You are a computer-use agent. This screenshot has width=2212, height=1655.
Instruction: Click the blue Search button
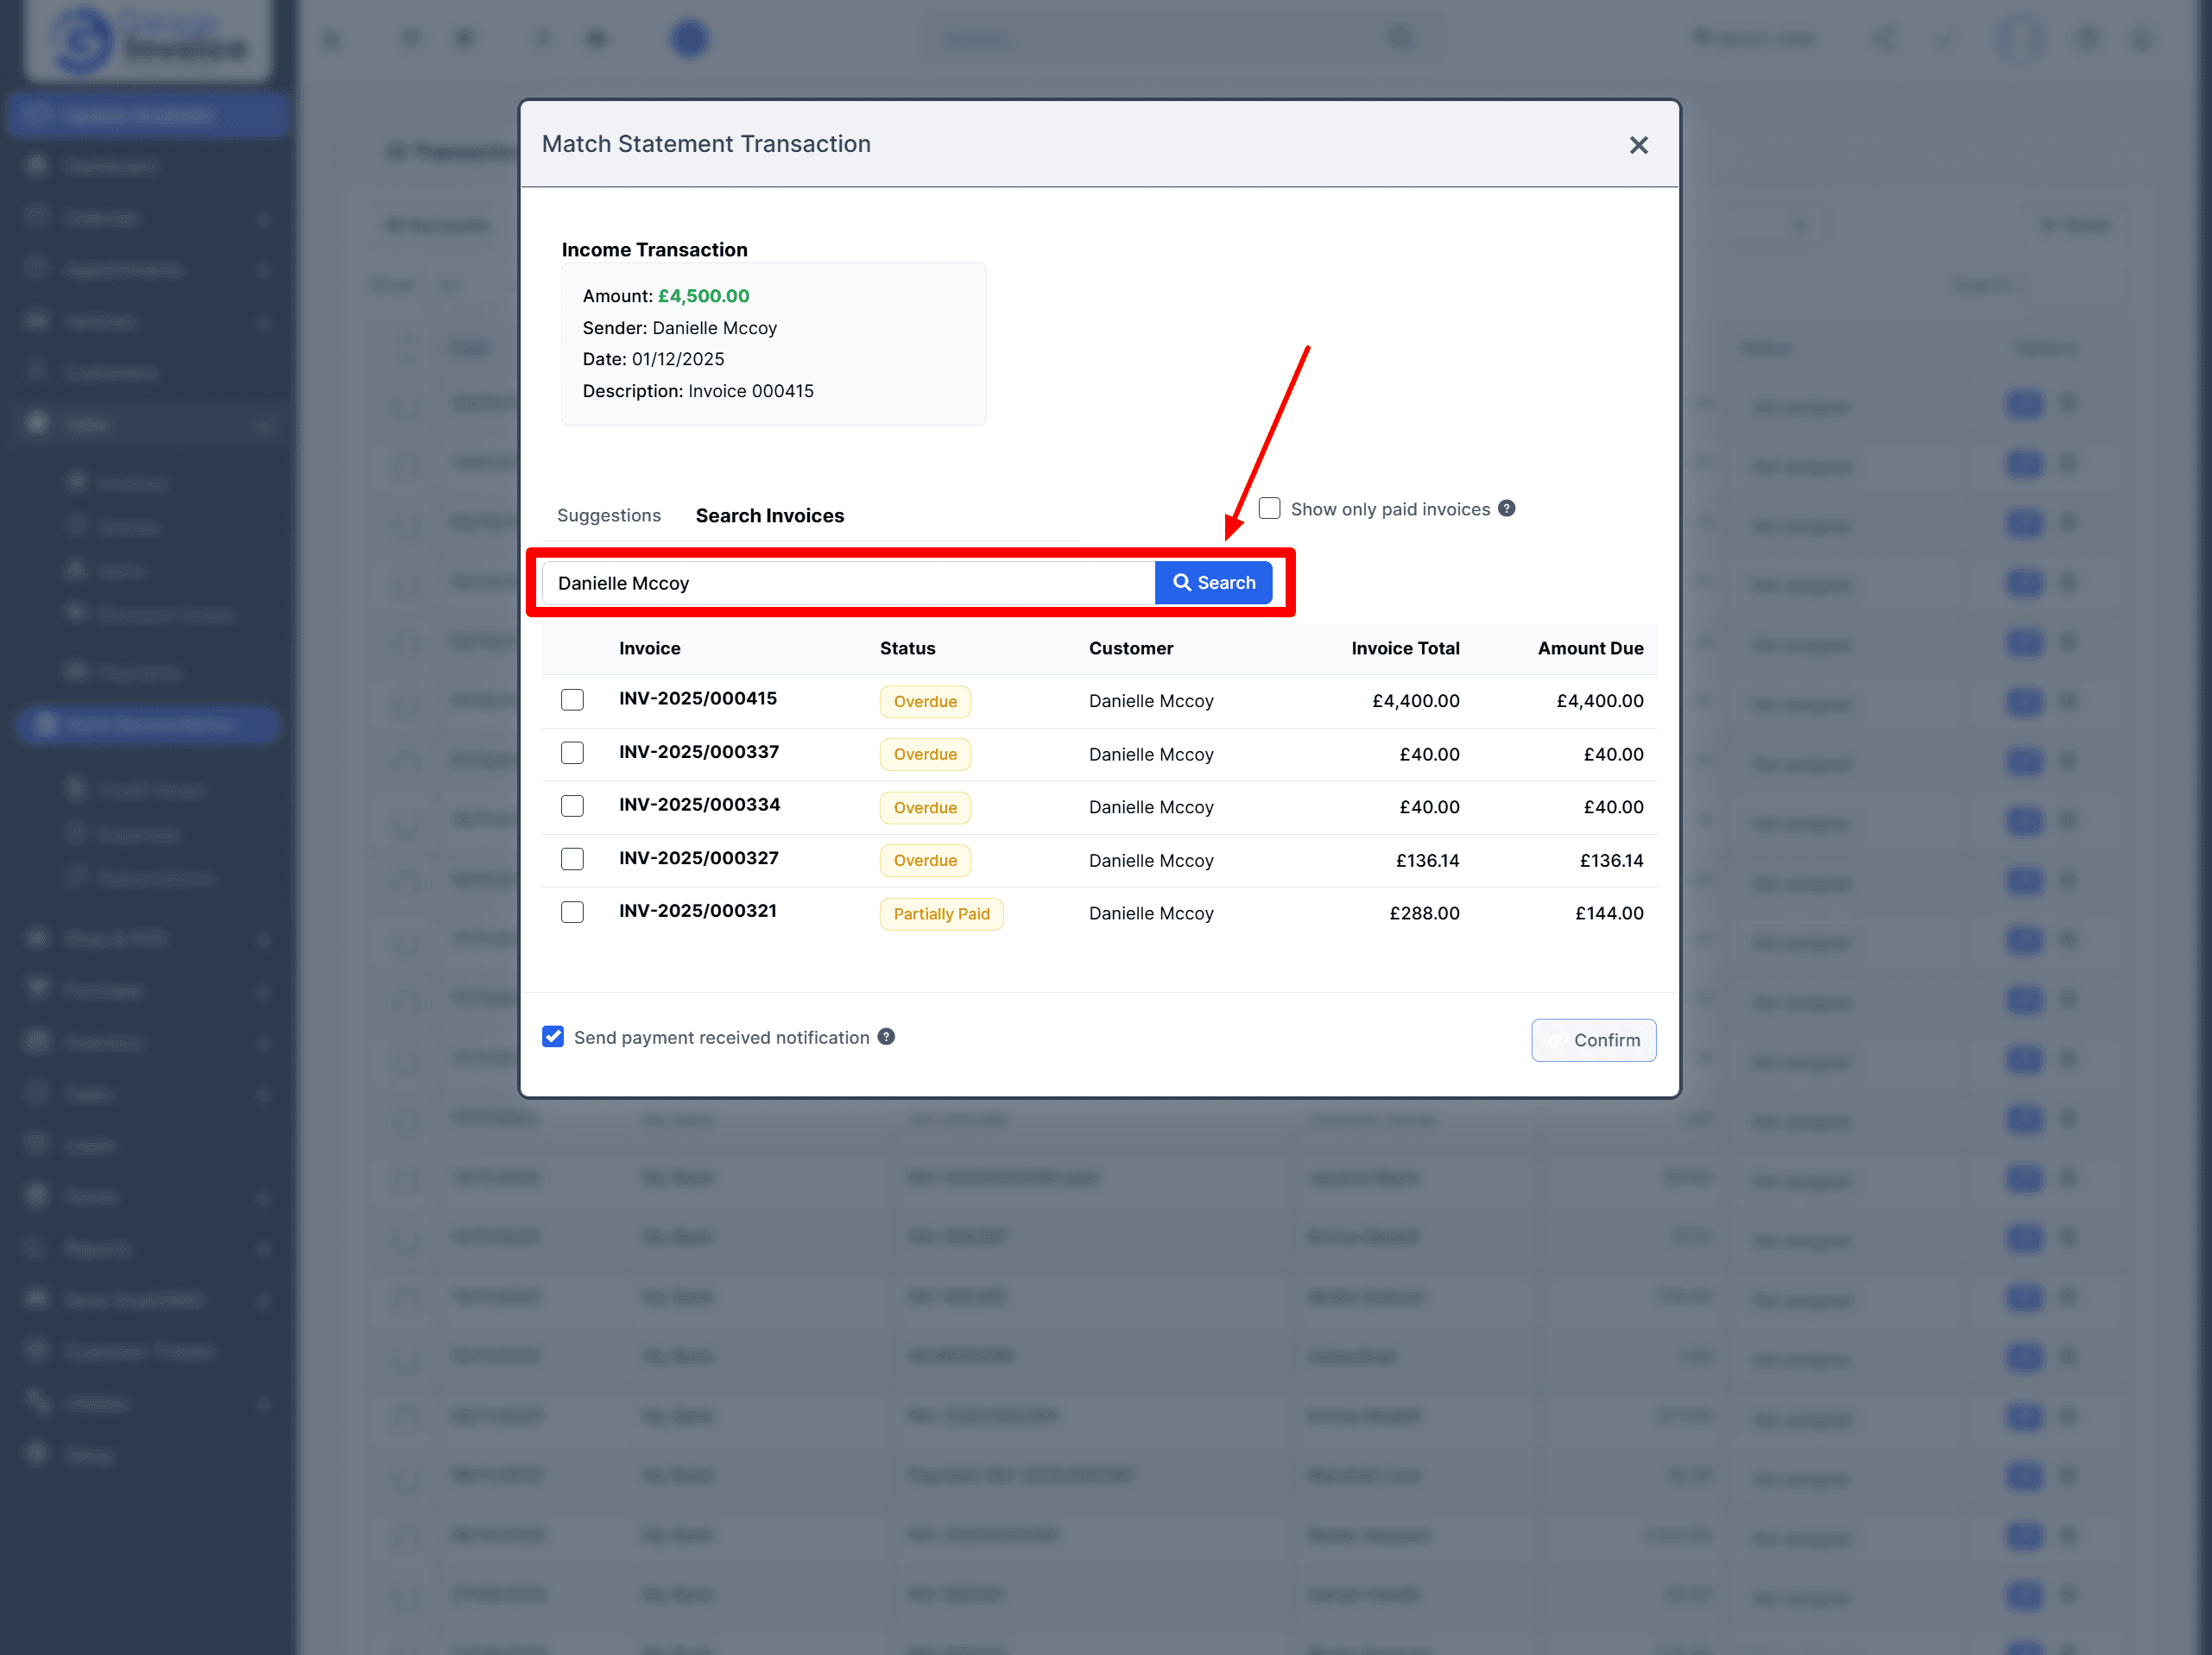click(1213, 582)
